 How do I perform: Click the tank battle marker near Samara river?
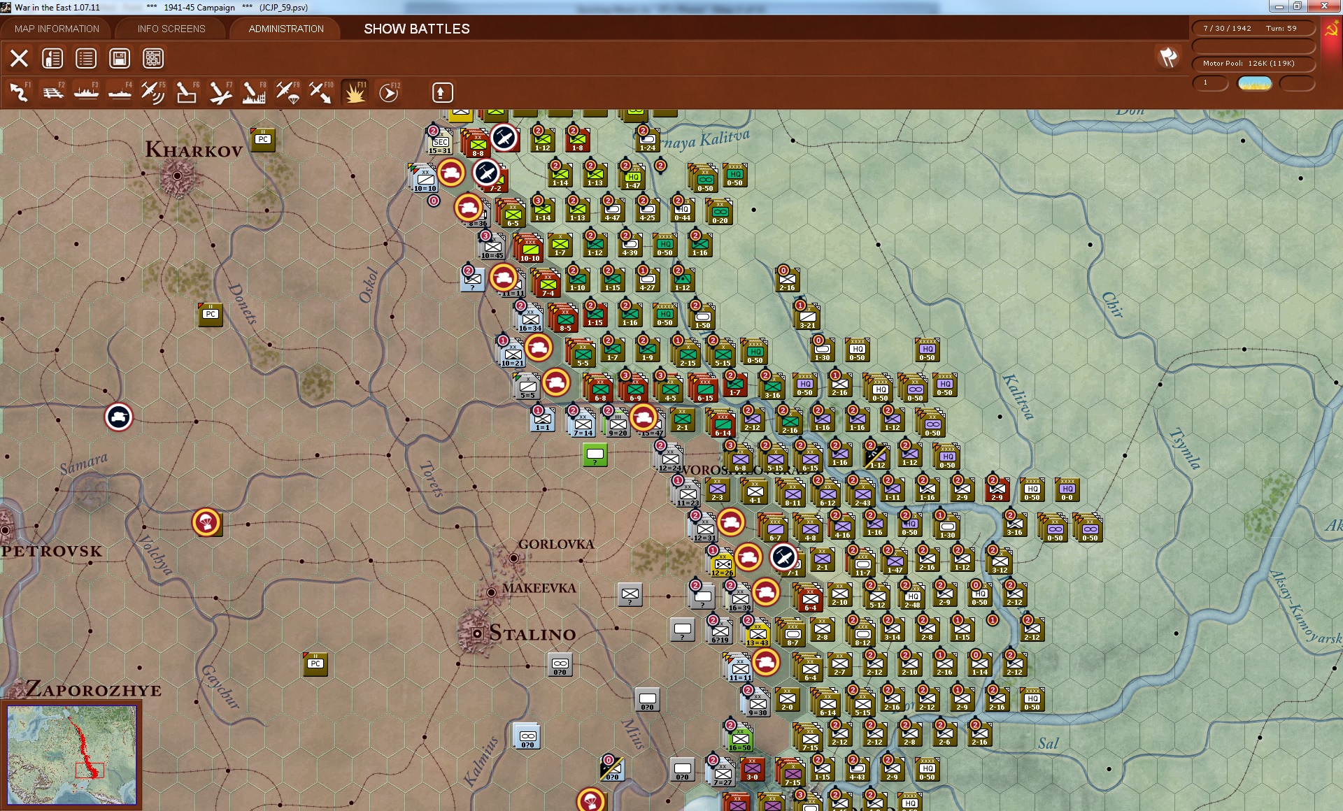point(119,417)
